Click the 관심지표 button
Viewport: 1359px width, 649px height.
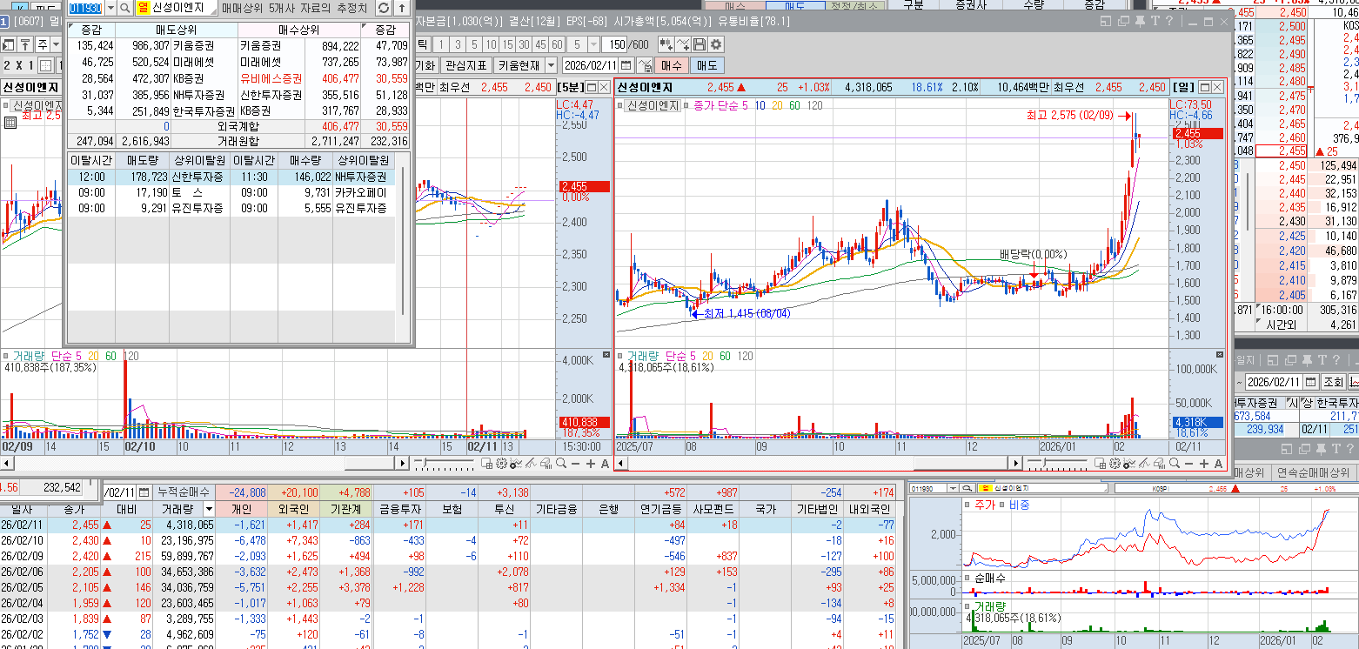tap(466, 65)
